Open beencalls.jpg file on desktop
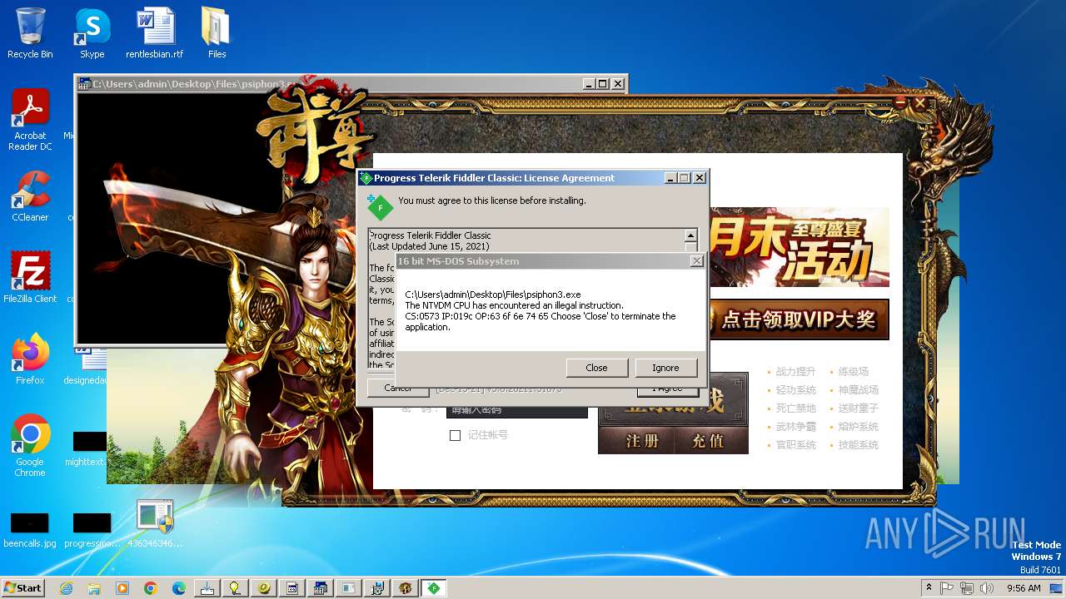Viewport: 1066px width, 599px height. (x=30, y=529)
